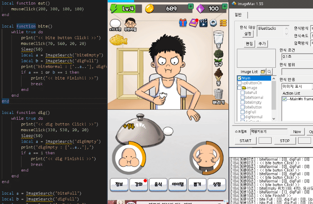Check the biteEmpty checkbox
This screenshot has height=204, width=313.
click(x=243, y=102)
